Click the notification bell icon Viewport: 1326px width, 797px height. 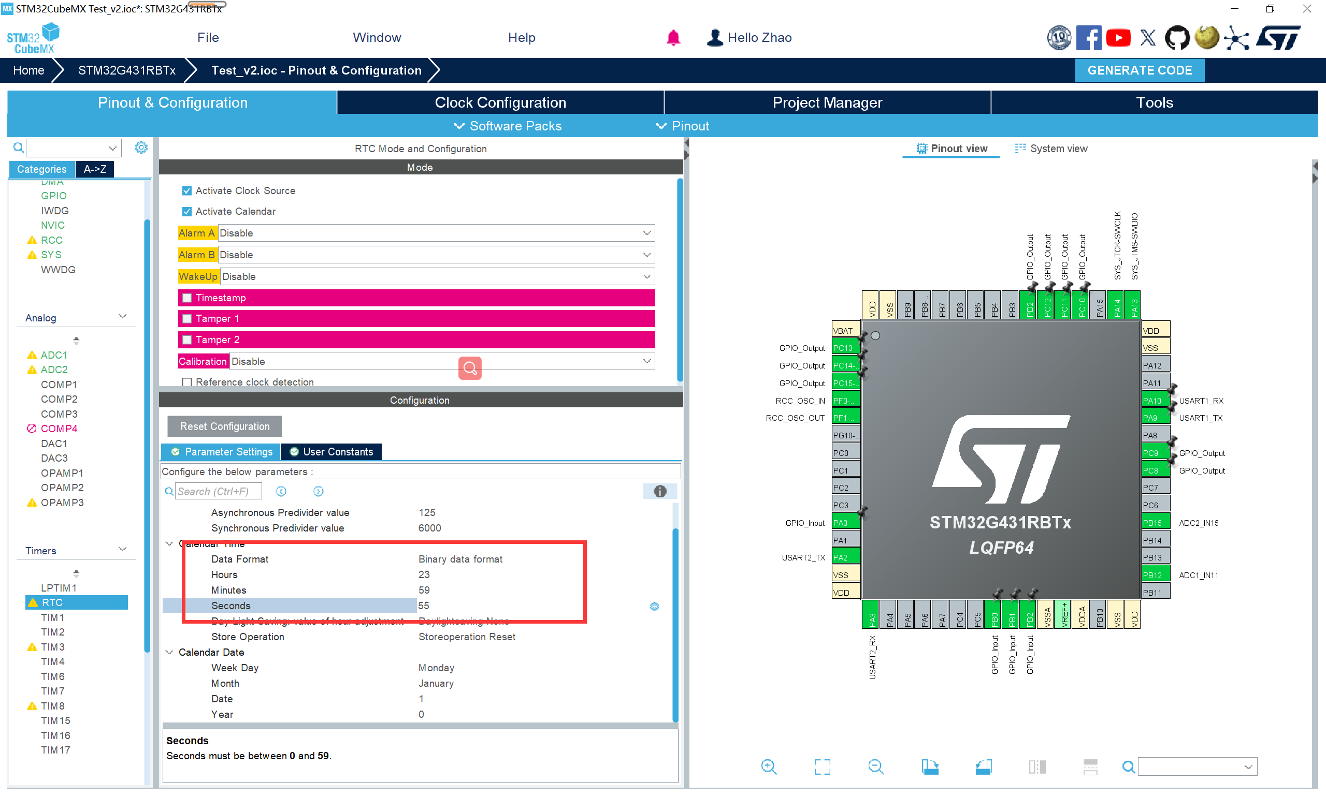pos(673,38)
